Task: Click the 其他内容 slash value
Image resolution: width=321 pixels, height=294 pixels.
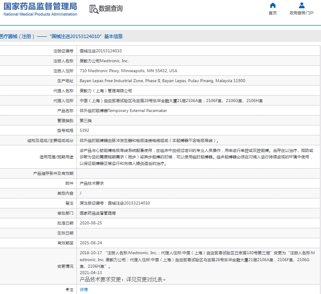Action: coord(80,193)
